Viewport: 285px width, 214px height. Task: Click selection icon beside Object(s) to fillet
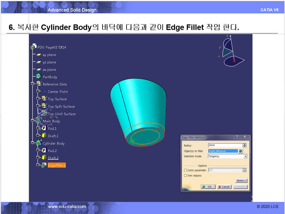(240, 151)
